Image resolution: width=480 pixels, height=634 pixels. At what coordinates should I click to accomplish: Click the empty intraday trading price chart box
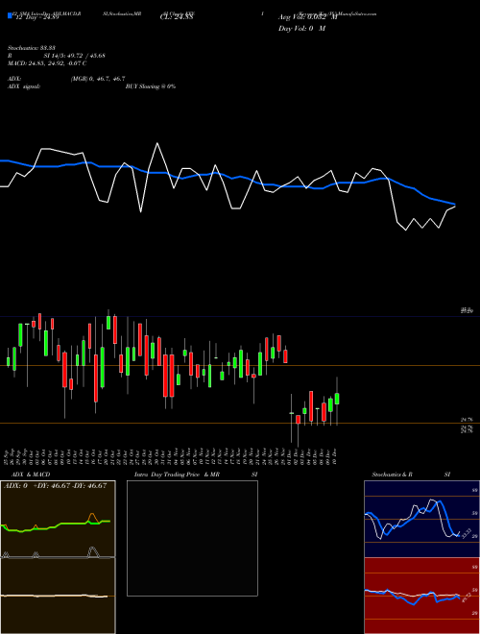tap(192, 538)
